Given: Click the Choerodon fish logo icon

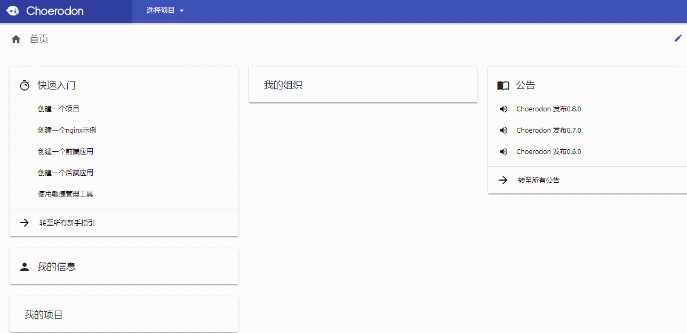Looking at the screenshot, I should [x=13, y=11].
